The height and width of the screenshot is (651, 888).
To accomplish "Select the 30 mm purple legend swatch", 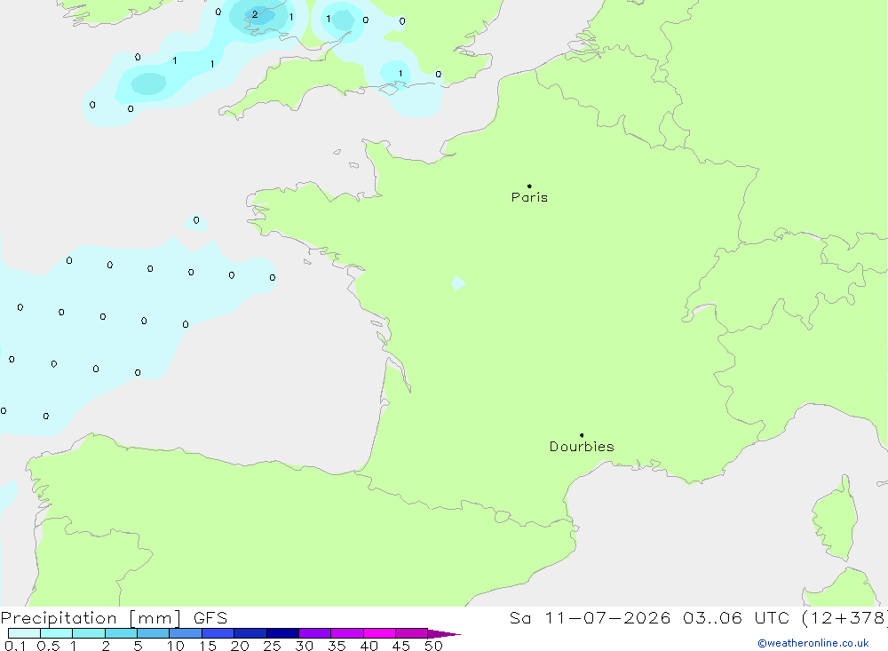I will pos(315,633).
